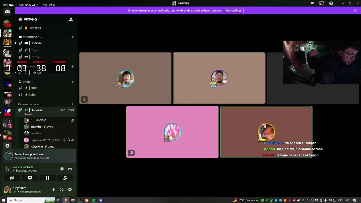Open Discord direct messages home icon
This screenshot has width=361, height=203.
(x=7, y=12)
